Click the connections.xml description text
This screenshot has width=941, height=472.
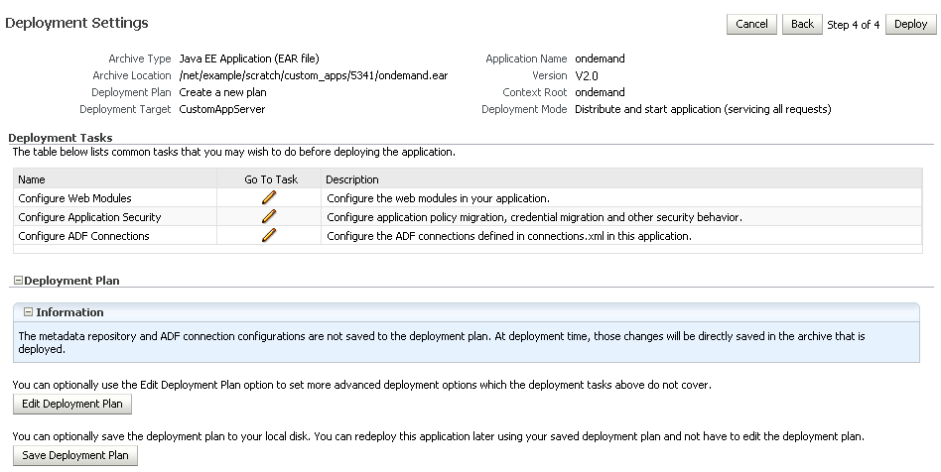(x=509, y=236)
